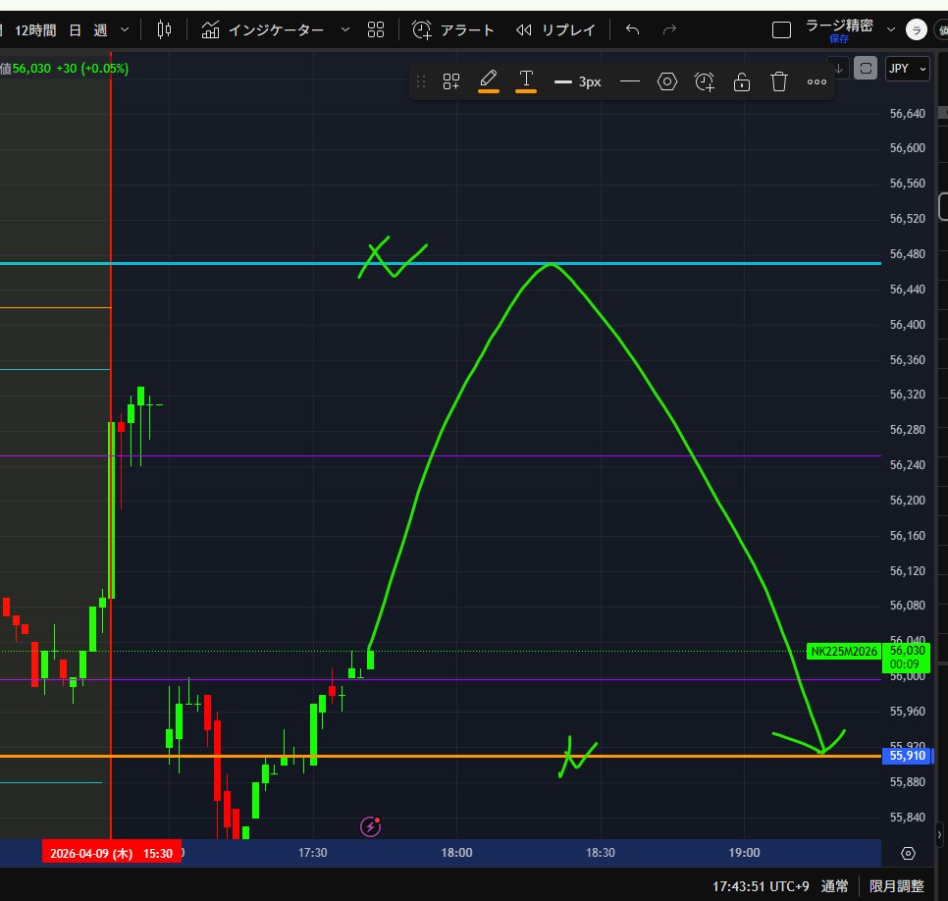
Task: Open the multi-chart layout grid icon
Action: [376, 29]
